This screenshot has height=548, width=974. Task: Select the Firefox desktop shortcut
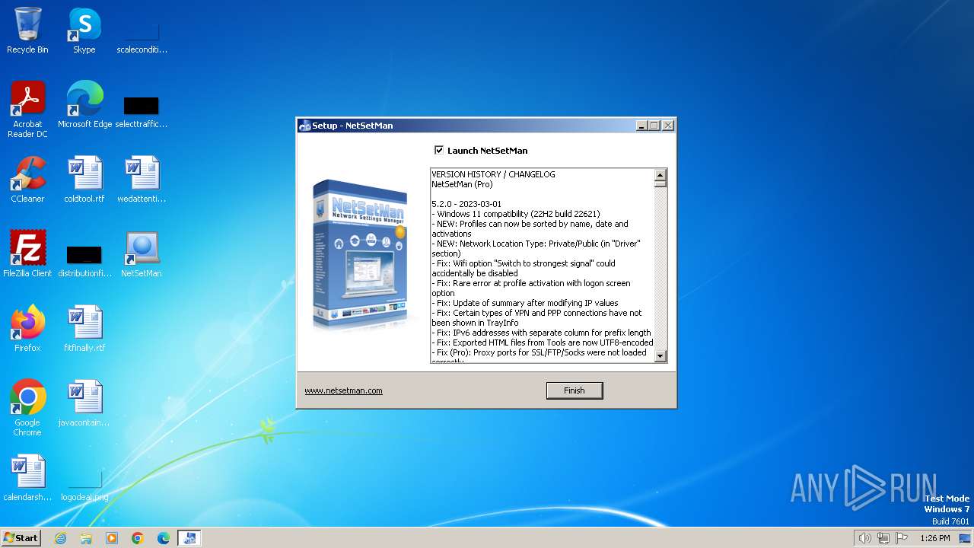click(x=27, y=329)
